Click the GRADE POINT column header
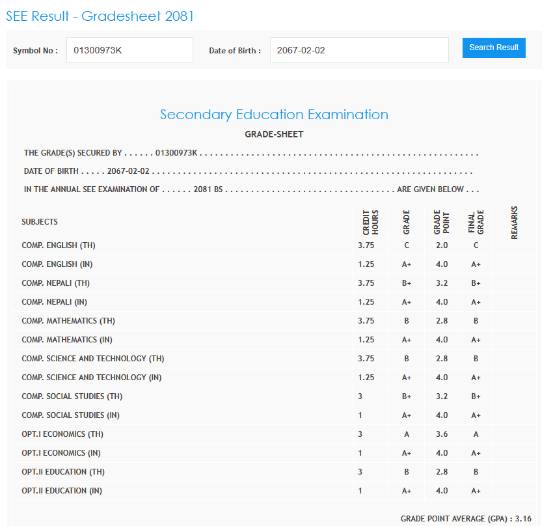 point(441,222)
